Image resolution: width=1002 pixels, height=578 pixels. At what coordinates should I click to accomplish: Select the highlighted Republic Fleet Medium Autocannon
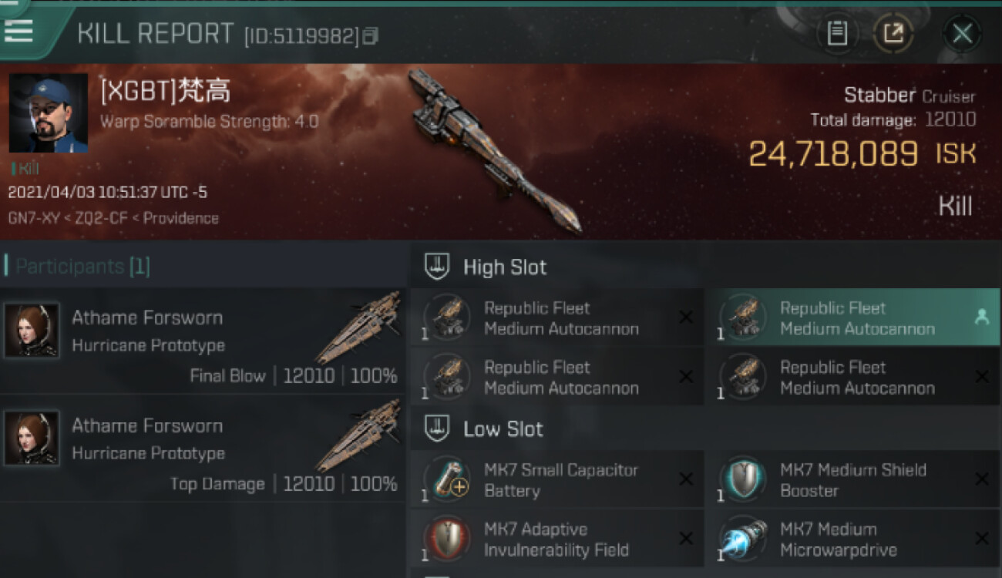(x=853, y=318)
